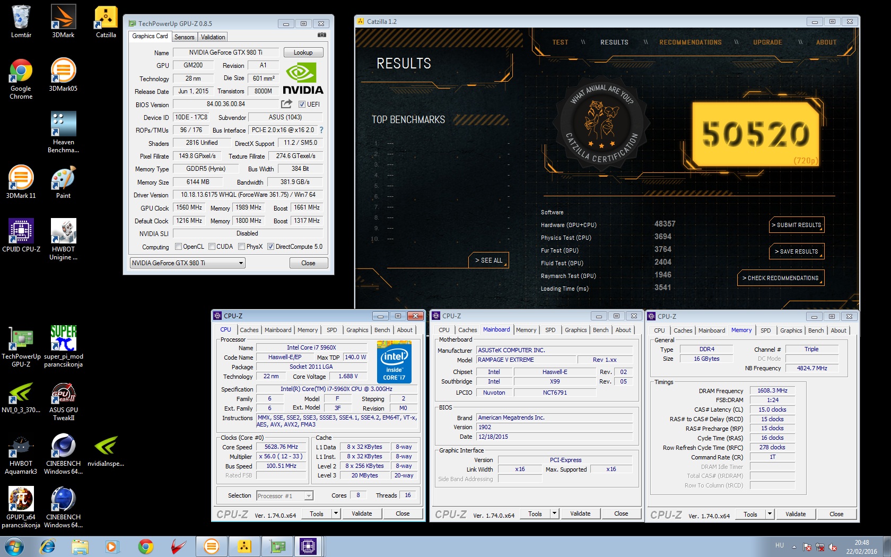Toggle the PhysX checkbox
This screenshot has width=891, height=557.
click(x=242, y=247)
